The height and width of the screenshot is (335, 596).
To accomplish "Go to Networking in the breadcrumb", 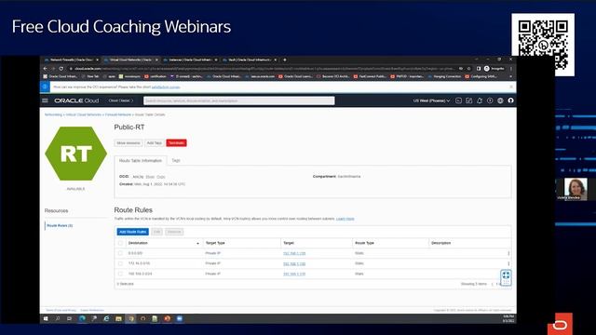I will pos(53,114).
